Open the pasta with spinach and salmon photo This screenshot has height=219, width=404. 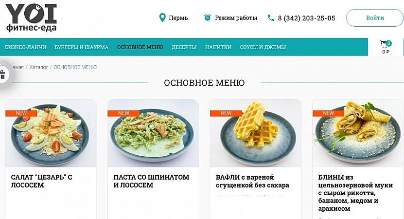click(153, 133)
